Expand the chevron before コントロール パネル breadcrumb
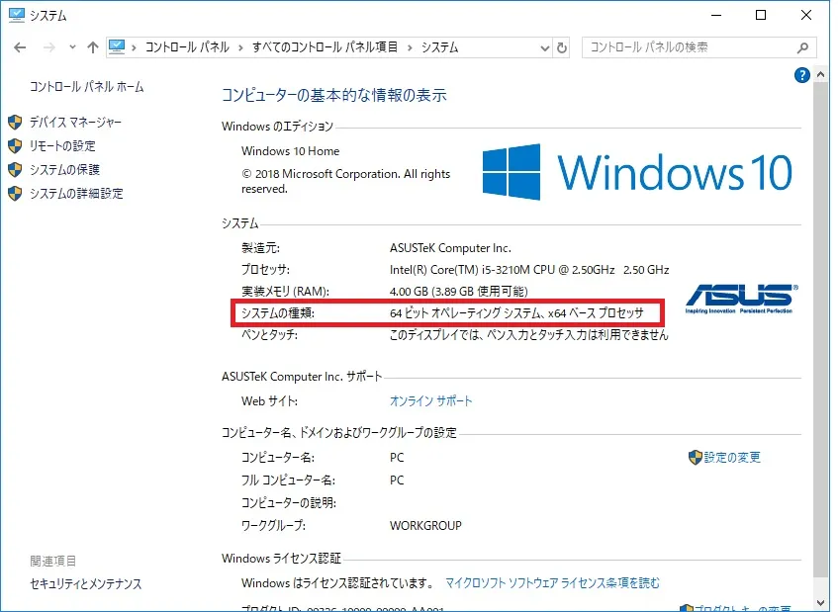Viewport: 838px width, 612px height. click(x=134, y=48)
